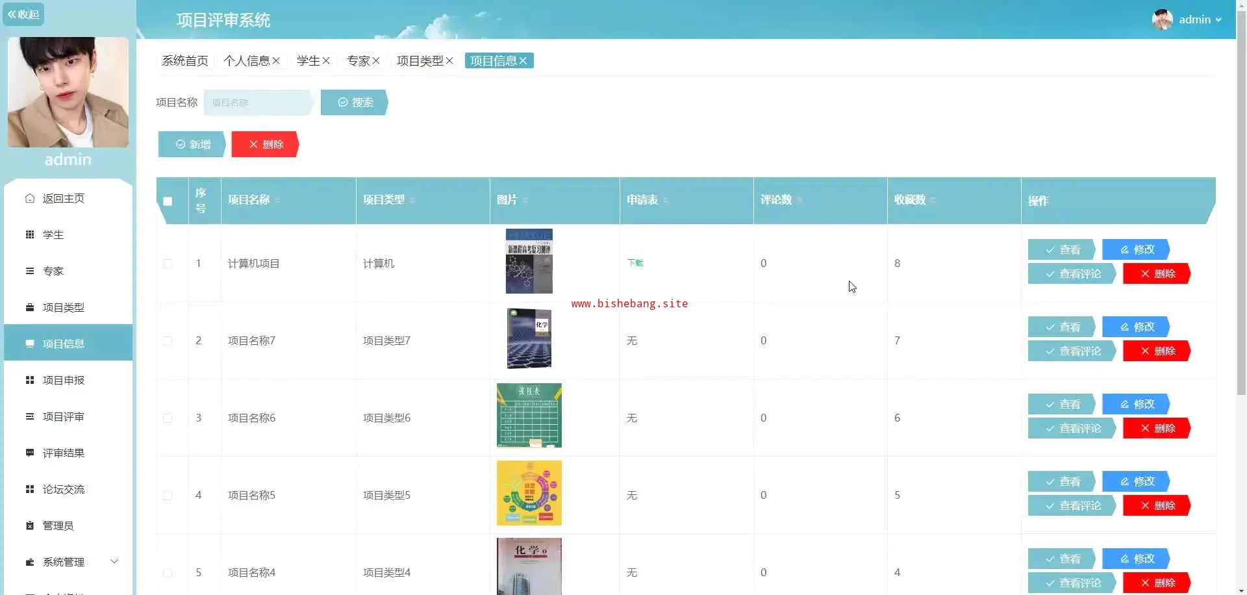View details of 计算机项目 with 查看
1247x595 pixels.
1062,249
